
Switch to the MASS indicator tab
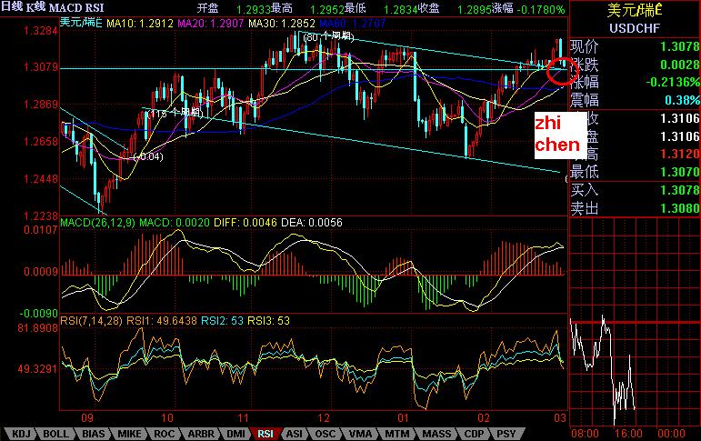(x=436, y=434)
